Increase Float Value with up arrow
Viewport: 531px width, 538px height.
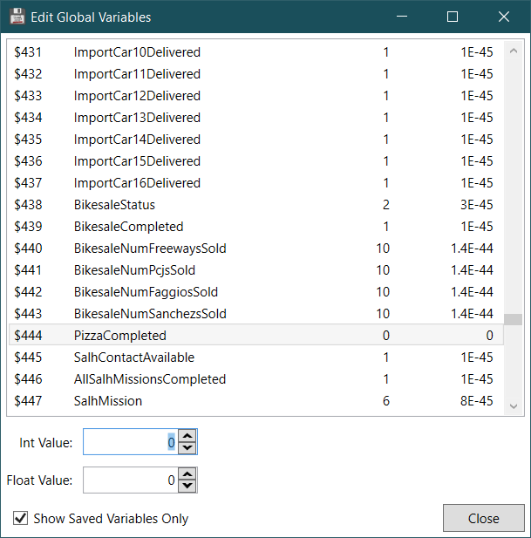coord(187,473)
